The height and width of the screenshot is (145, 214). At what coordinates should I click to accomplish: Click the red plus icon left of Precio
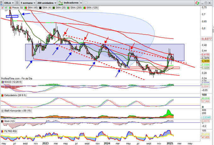point(2,7)
